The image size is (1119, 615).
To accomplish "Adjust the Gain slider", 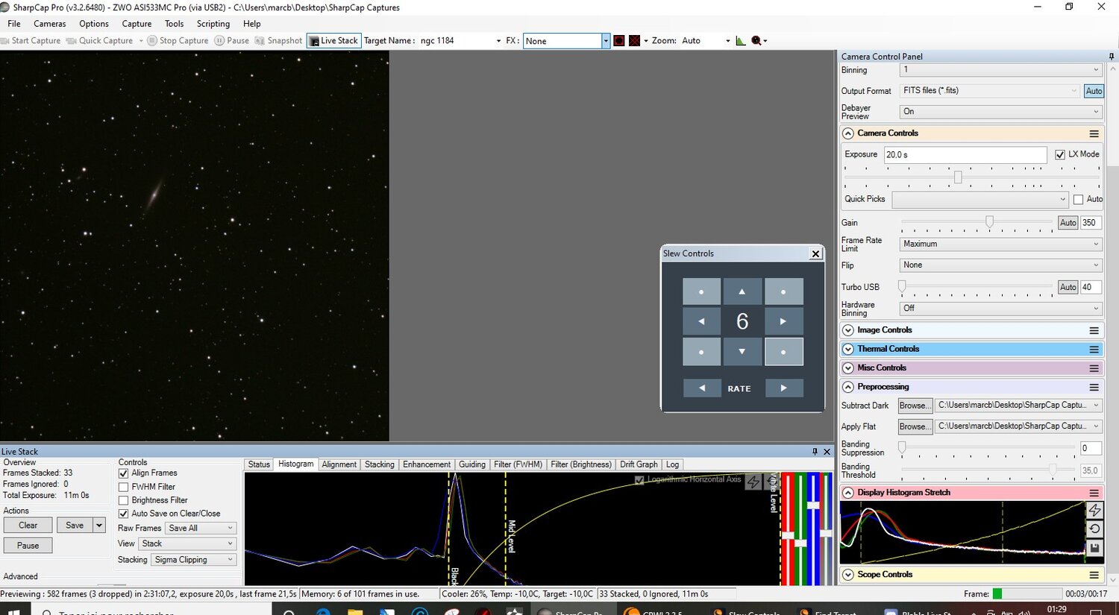I will point(989,222).
